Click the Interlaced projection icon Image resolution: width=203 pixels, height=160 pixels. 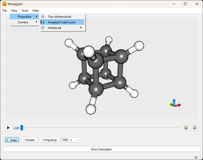click(x=43, y=28)
